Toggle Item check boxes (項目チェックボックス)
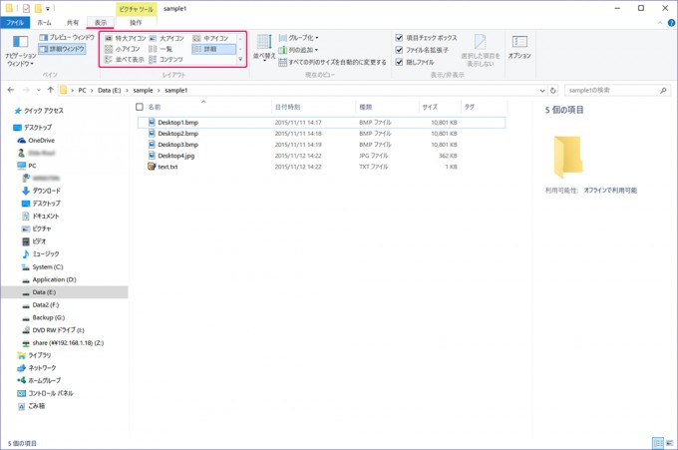The image size is (678, 450). [x=426, y=38]
